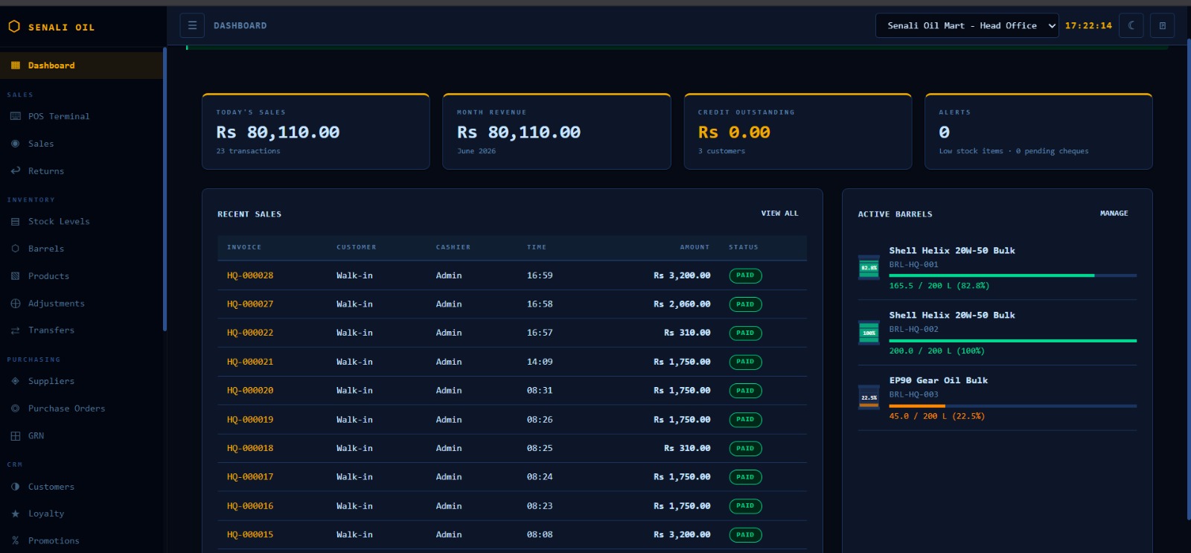Click the DASHBOARD header title

tap(240, 25)
